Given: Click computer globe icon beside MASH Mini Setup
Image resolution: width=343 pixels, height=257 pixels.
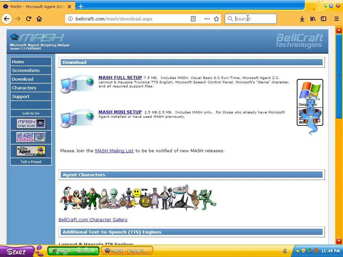Looking at the screenshot, I should coord(77,118).
